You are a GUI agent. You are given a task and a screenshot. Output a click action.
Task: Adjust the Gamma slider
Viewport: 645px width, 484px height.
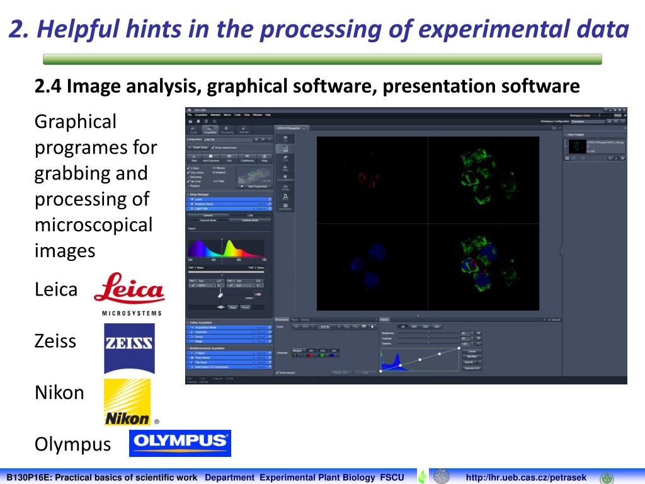(428, 343)
